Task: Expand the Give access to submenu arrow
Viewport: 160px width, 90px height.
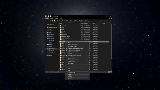Action: click(x=88, y=58)
